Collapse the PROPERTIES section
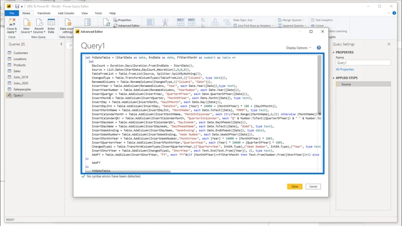Viewport: 402px width, 226px height. pos(334,52)
